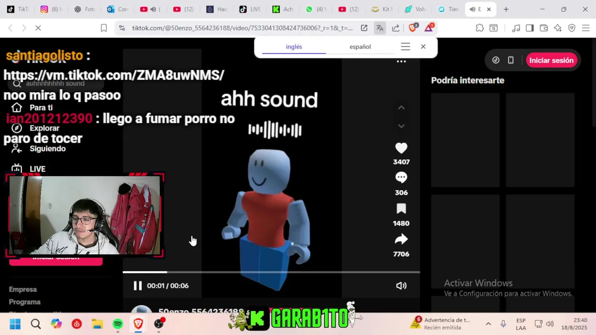596x335 pixels.
Task: Open translate popup hamburger options
Action: (x=405, y=47)
